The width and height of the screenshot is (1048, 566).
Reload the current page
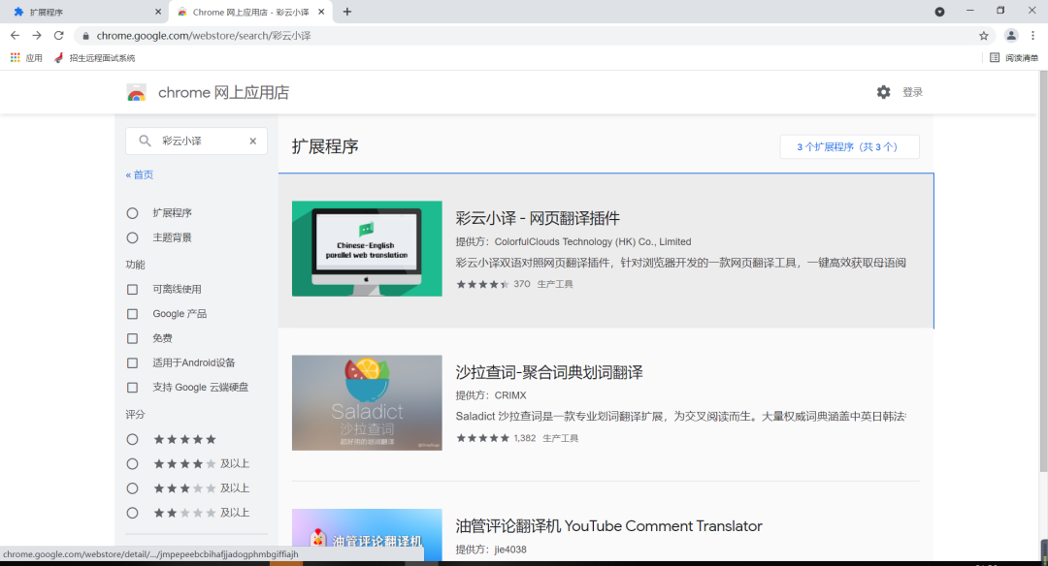[59, 35]
